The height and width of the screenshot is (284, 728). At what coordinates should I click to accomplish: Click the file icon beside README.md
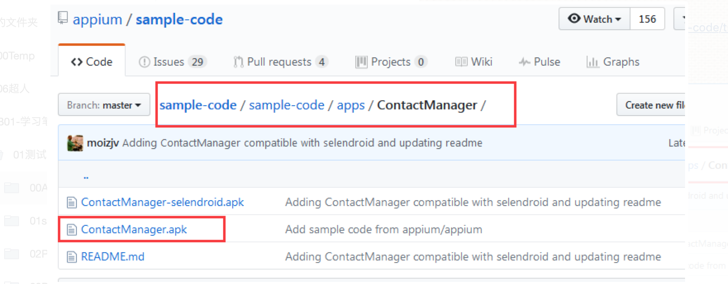point(72,257)
